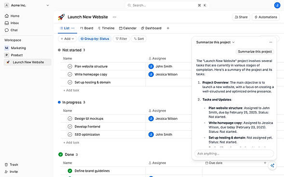
Task: Add task under In progress
Action: pyautogui.click(x=71, y=142)
